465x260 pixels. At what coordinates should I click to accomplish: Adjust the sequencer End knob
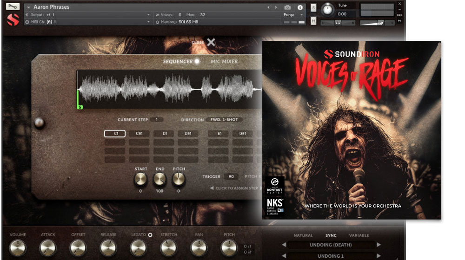(159, 179)
